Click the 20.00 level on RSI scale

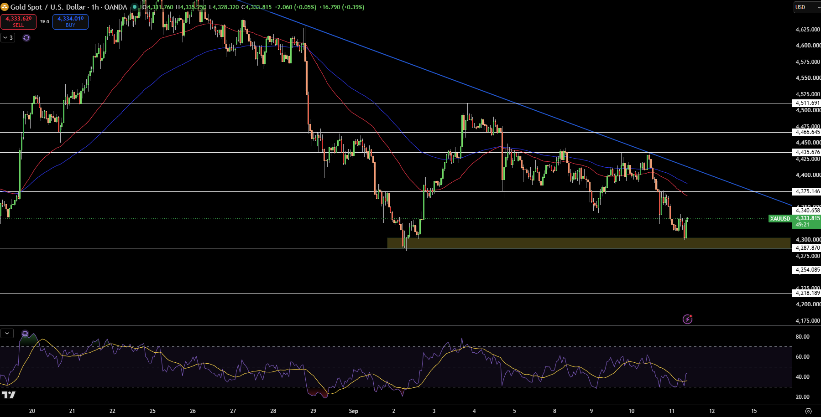pos(802,397)
